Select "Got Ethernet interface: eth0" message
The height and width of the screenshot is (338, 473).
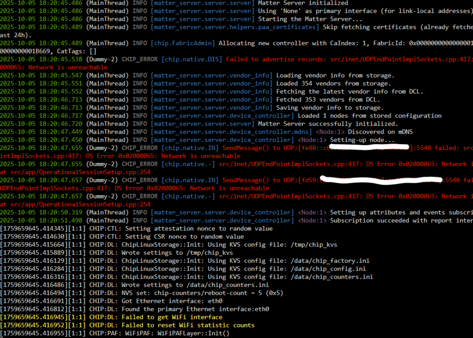coord(172,301)
